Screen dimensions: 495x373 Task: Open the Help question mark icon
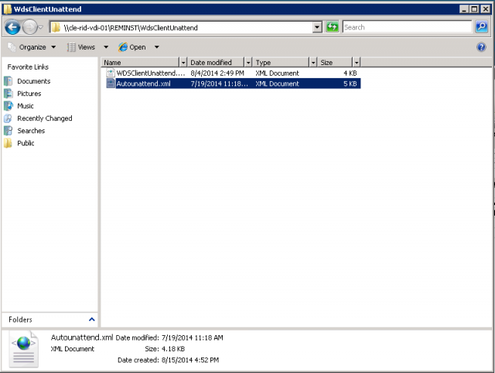coord(482,47)
